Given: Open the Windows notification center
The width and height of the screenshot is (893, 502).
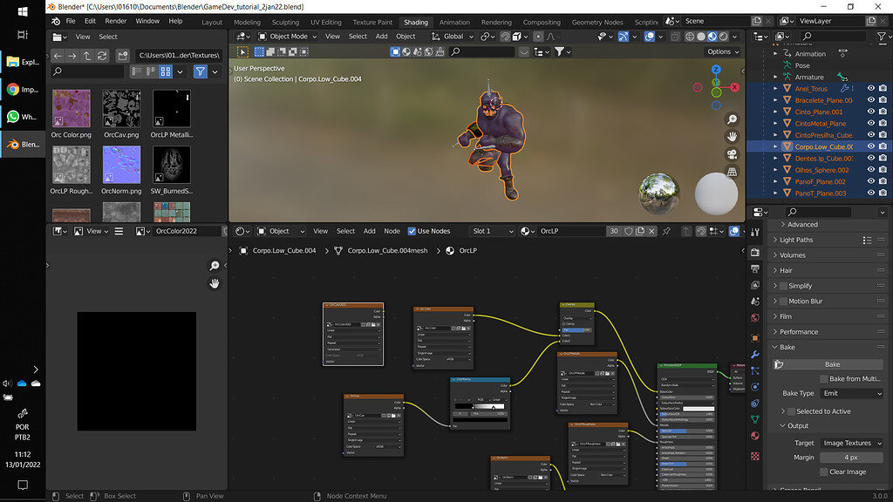Looking at the screenshot, I should (x=23, y=485).
